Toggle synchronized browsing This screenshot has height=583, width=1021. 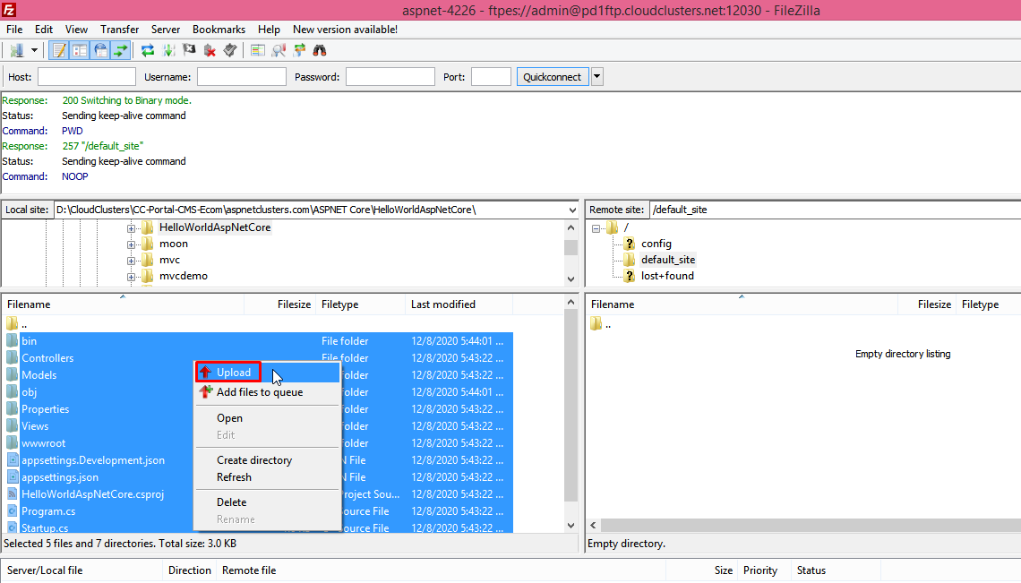pyautogui.click(x=299, y=50)
